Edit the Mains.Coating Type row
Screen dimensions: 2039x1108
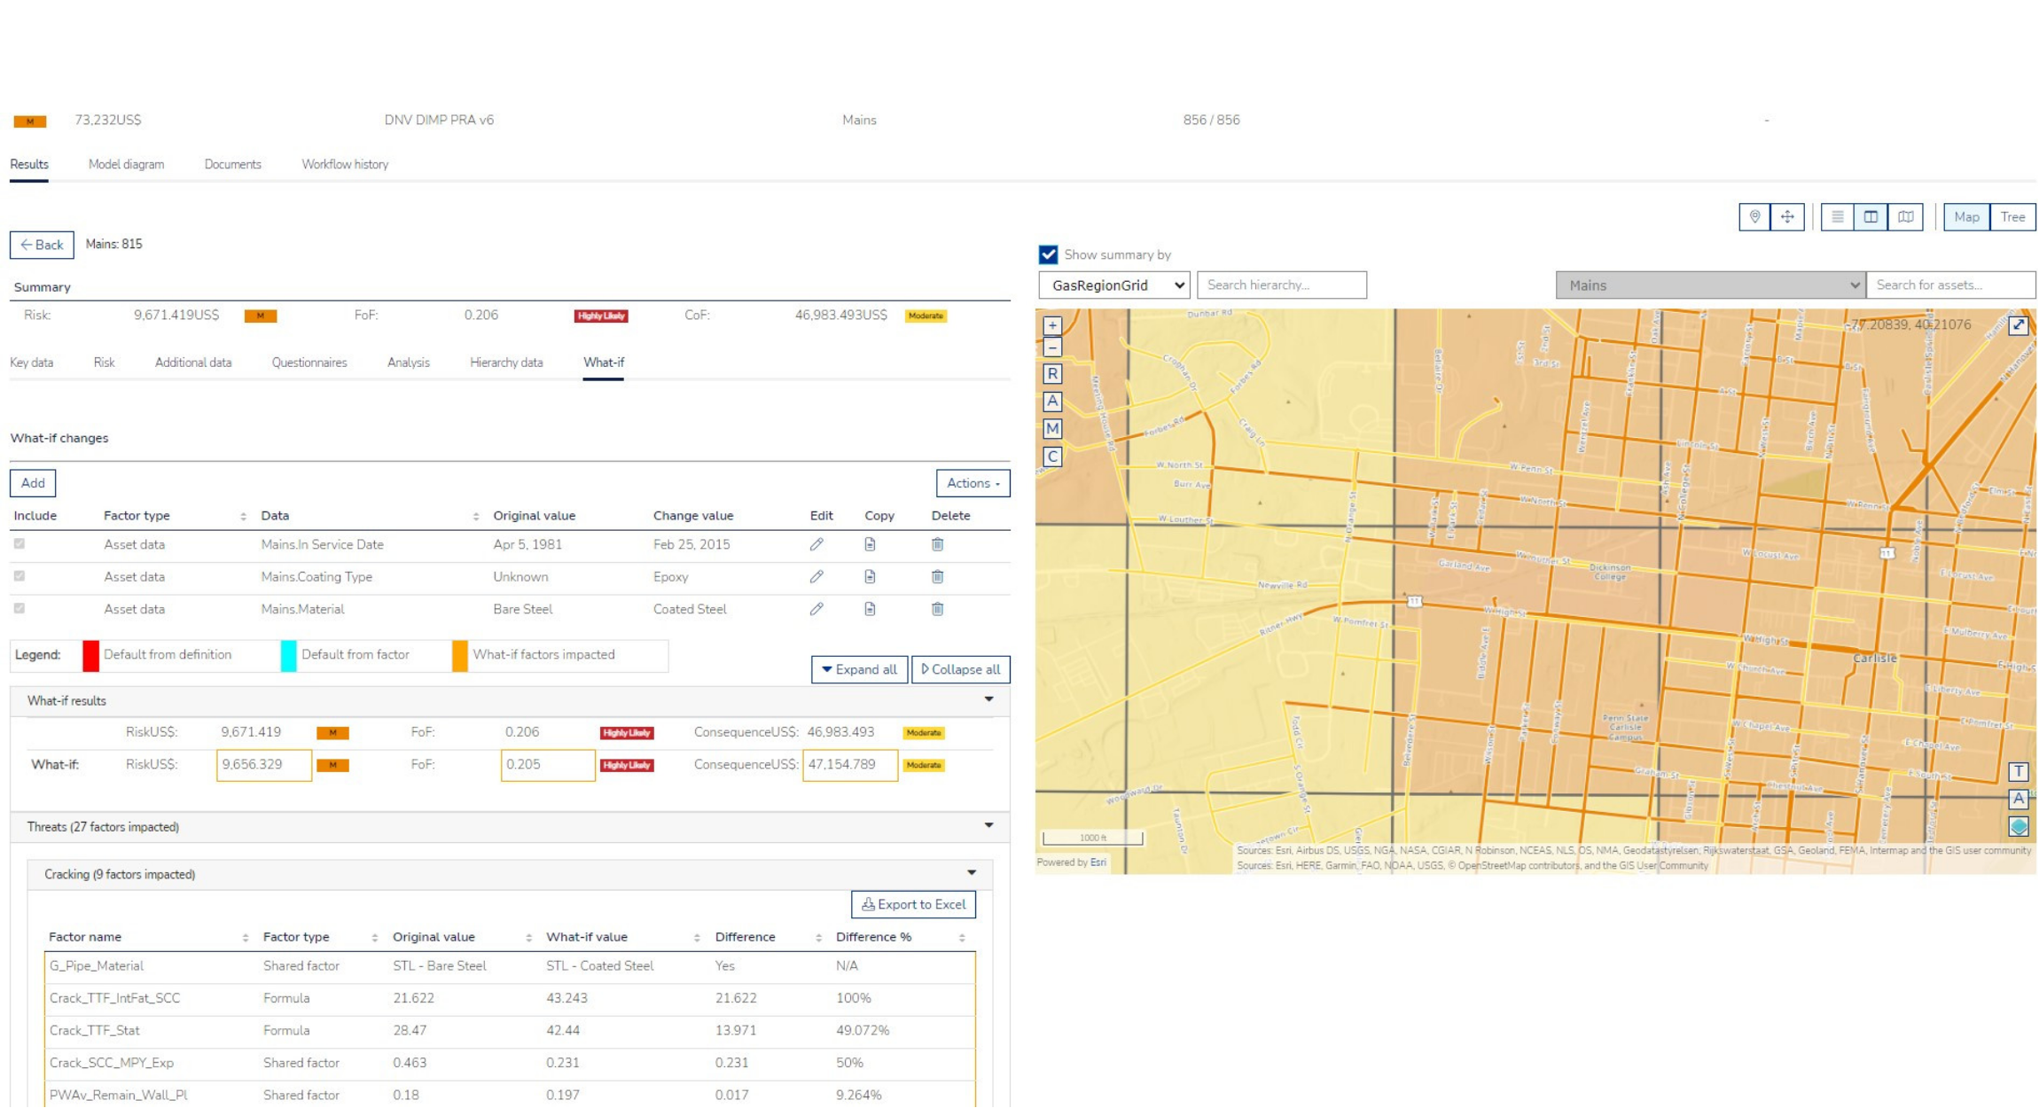[x=816, y=577]
